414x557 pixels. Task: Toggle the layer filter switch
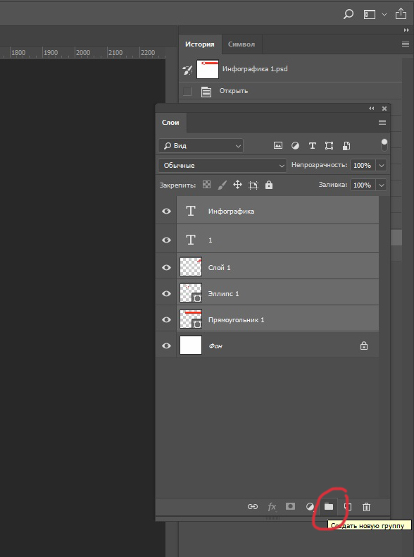point(384,145)
